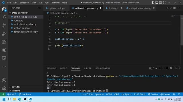The height and width of the screenshot is (102, 183).
Task: Toggle primary side bar layout
Action: pos(153,3)
